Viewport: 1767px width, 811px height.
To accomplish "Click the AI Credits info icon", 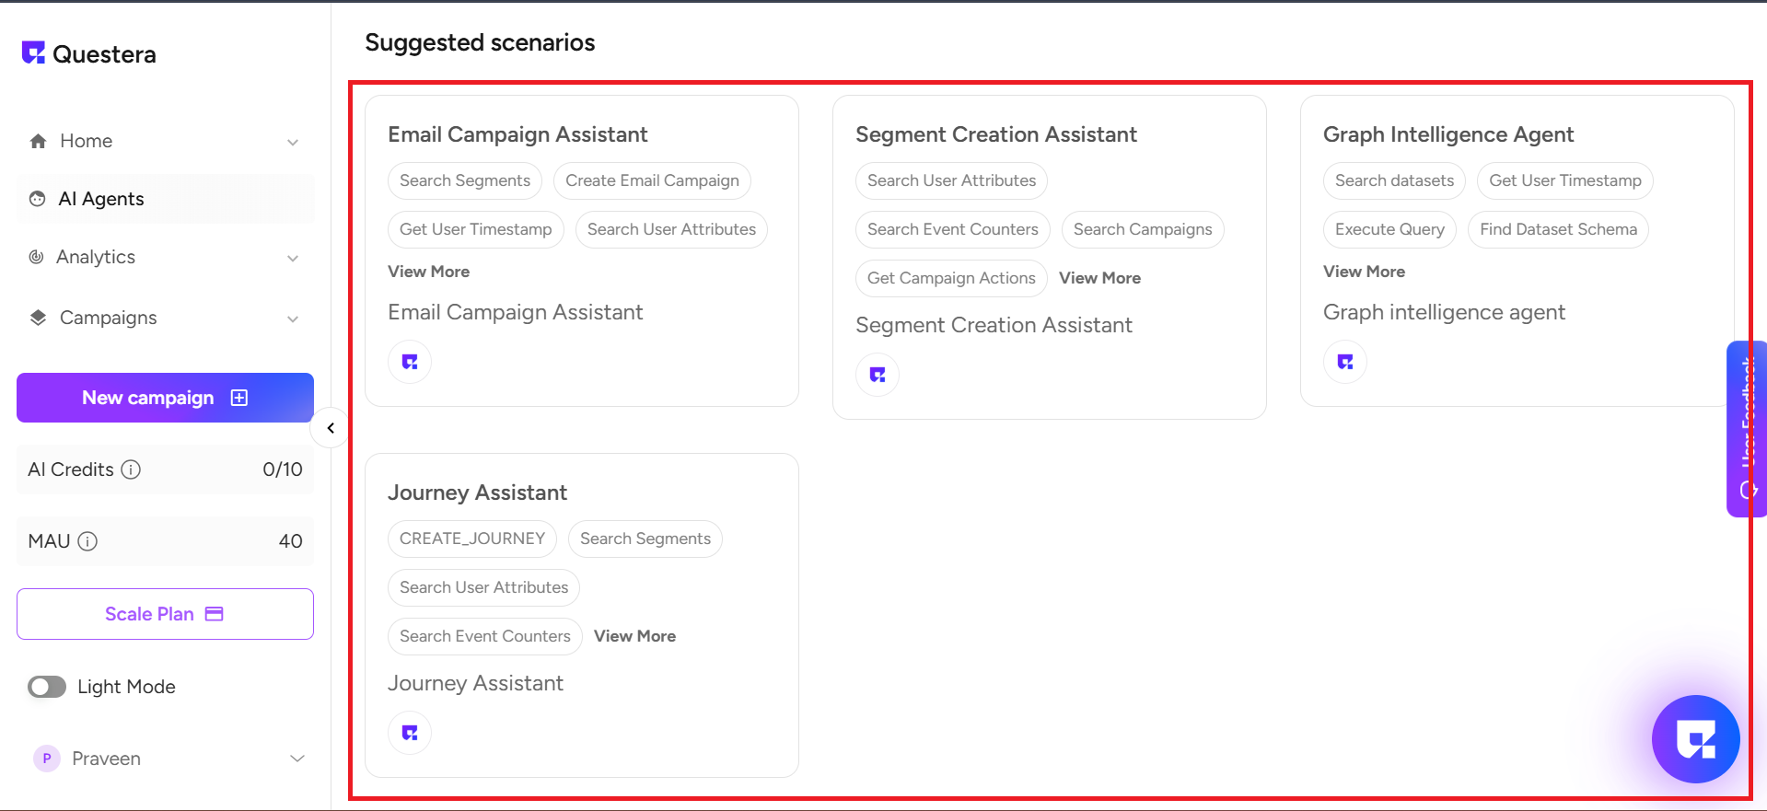I will pyautogui.click(x=132, y=469).
